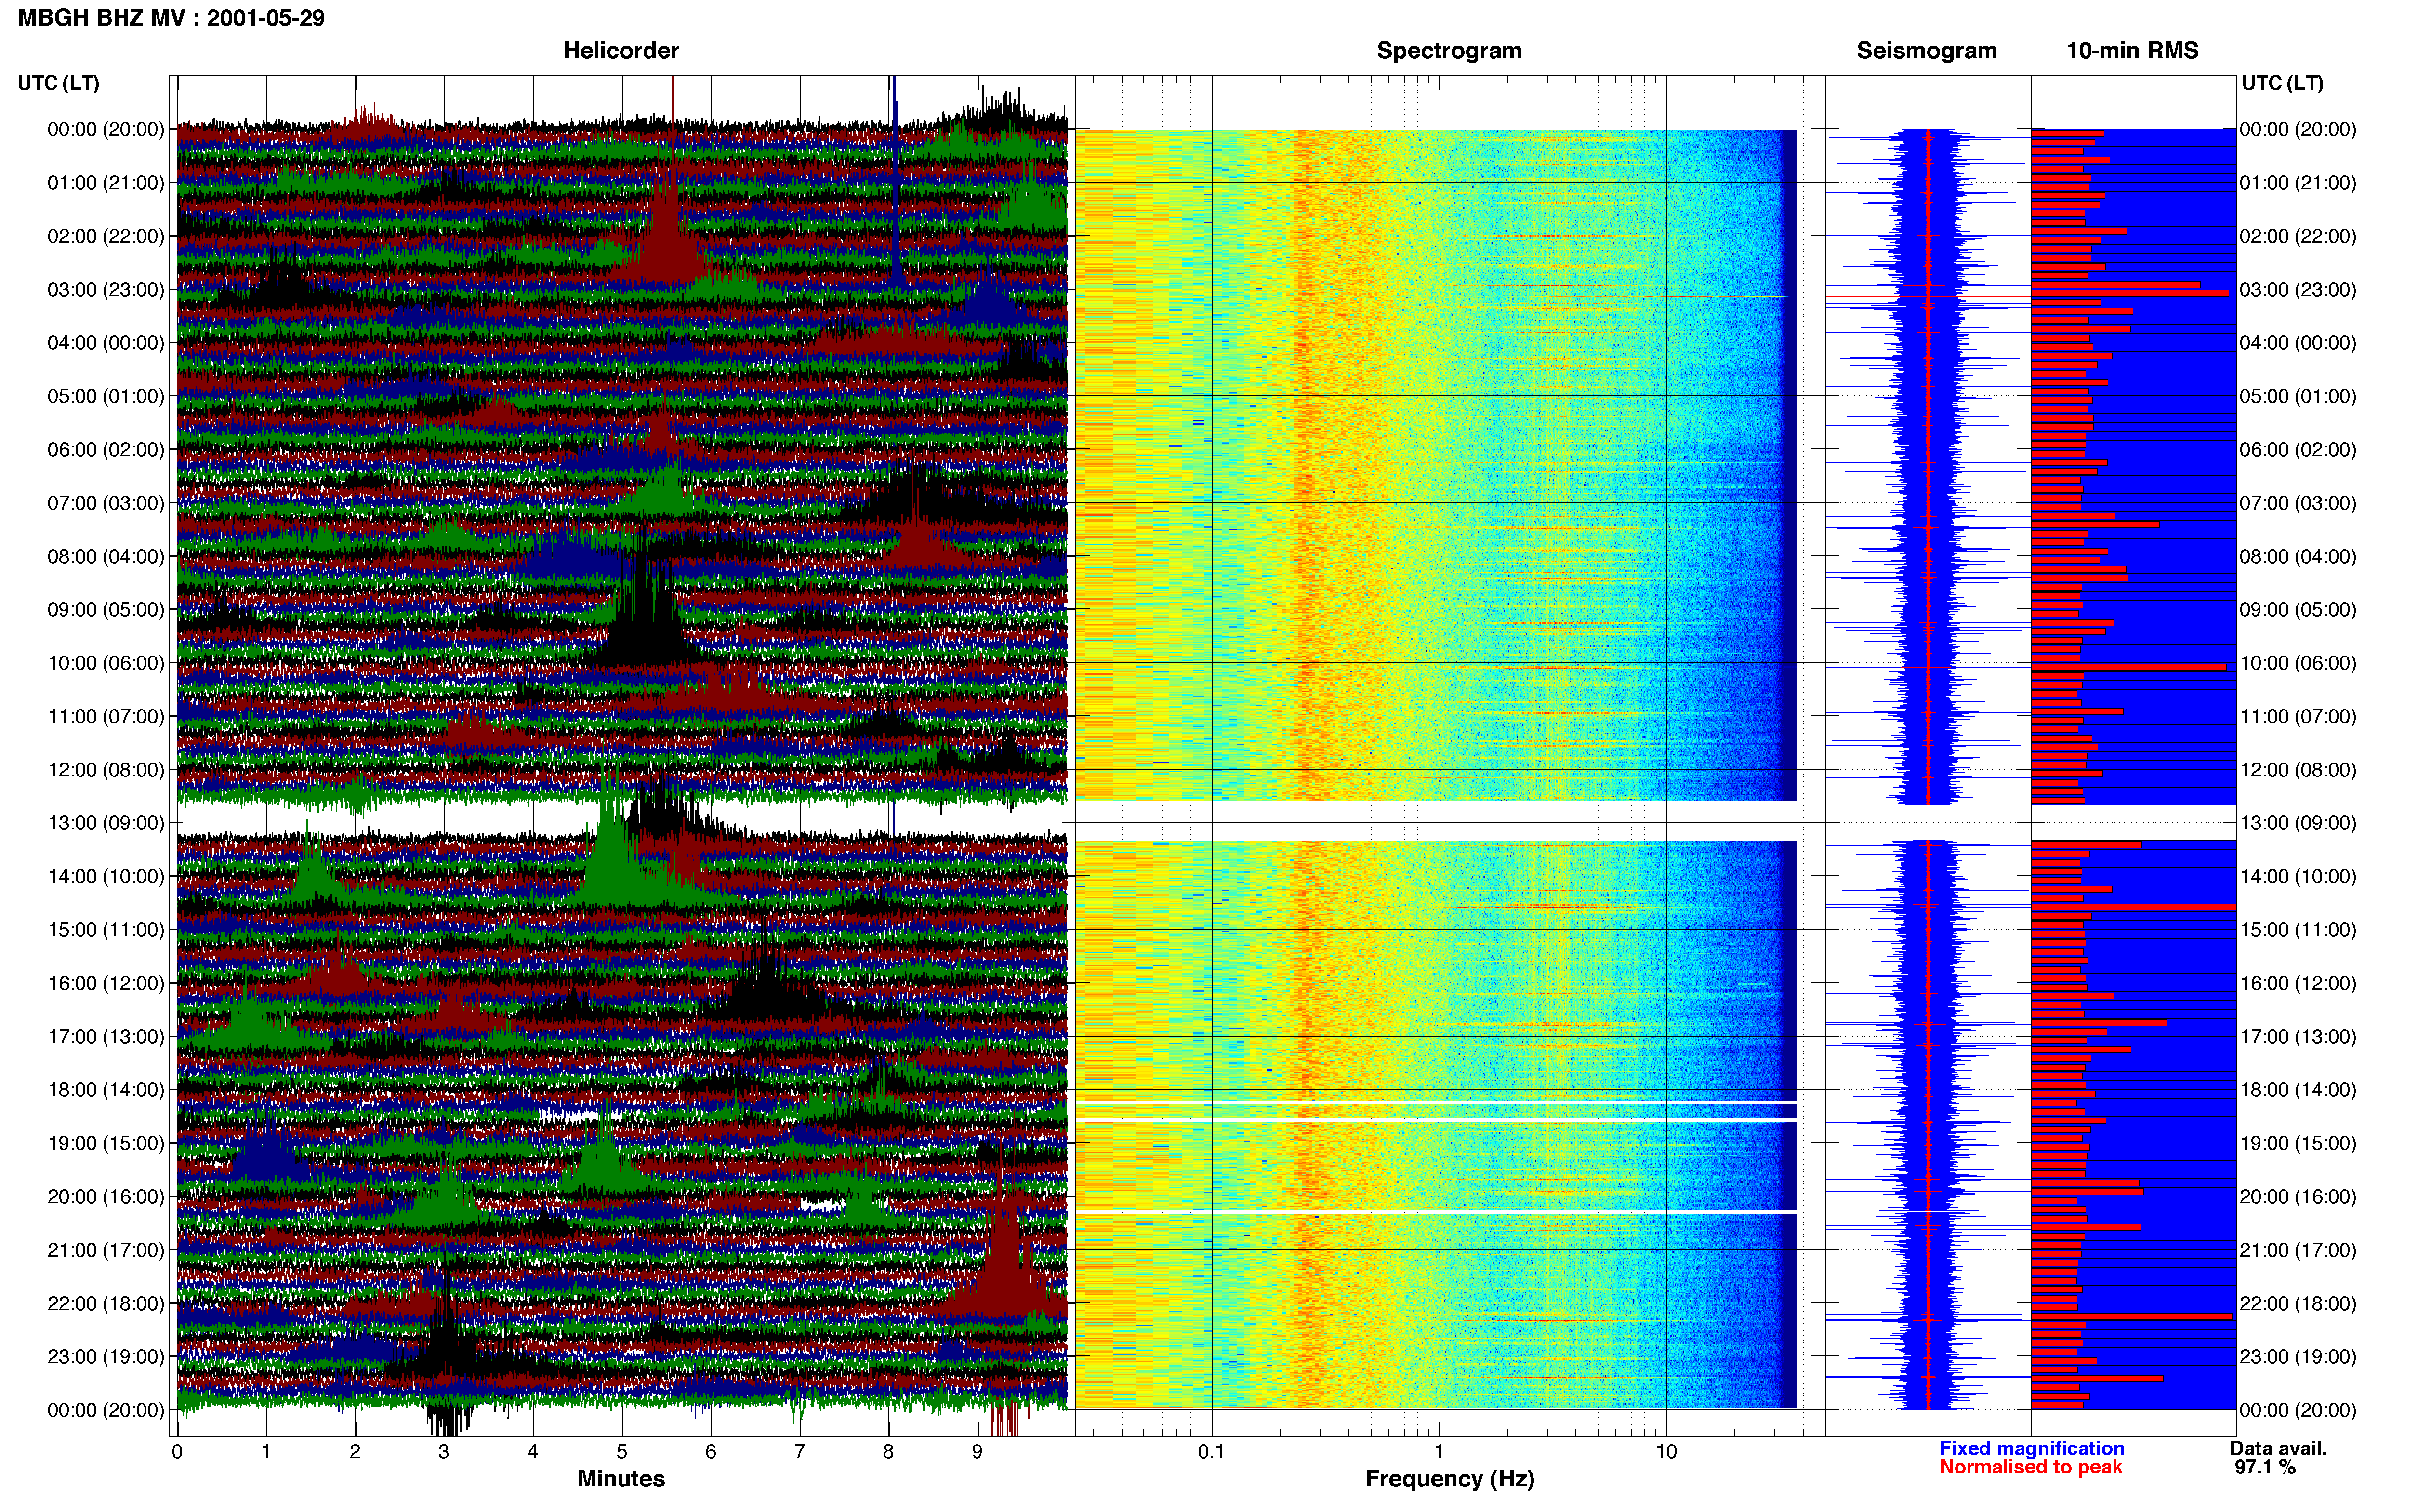
Task: Click the "5" tick on the Minutes axis
Action: coord(622,1452)
